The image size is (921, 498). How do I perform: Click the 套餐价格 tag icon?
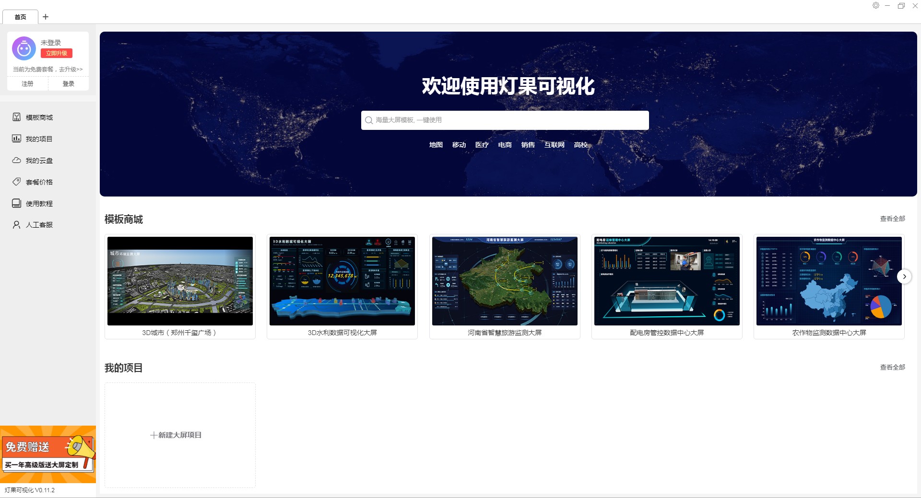point(17,182)
